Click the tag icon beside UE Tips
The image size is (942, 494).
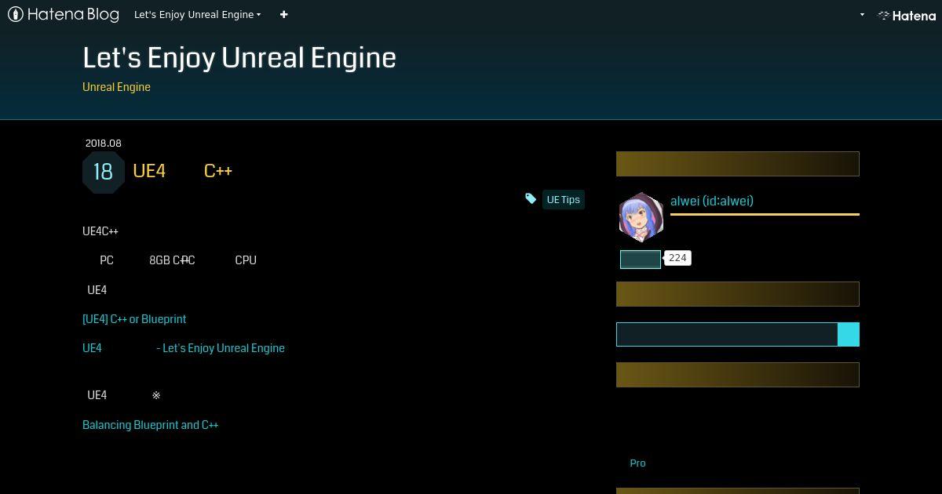(531, 199)
